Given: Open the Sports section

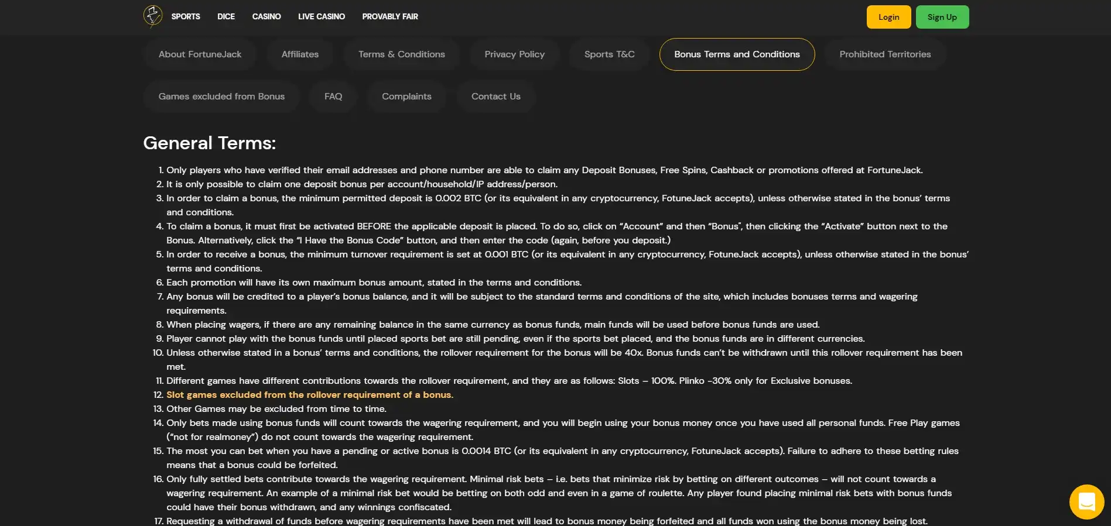Looking at the screenshot, I should (186, 16).
